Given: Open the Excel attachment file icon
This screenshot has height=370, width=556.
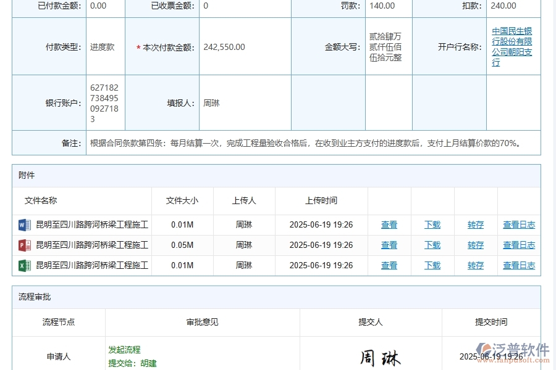Looking at the screenshot, I should [x=23, y=265].
